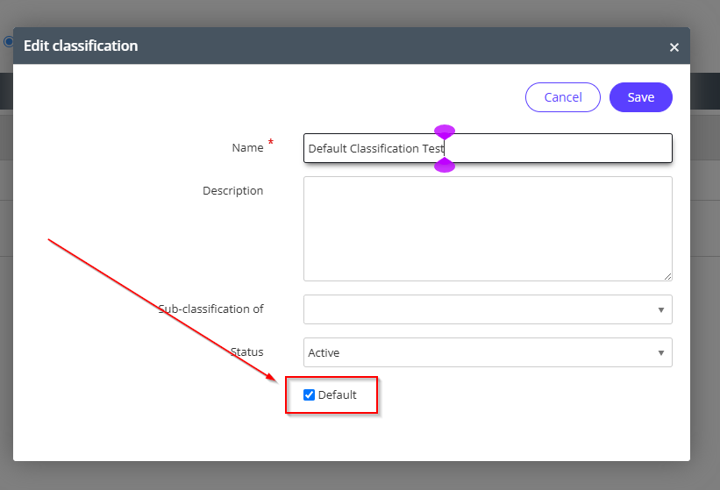Click the Status field label
This screenshot has width=720, height=490.
(246, 352)
